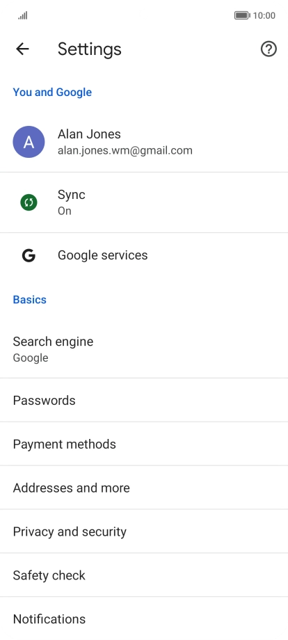
Task: Open the Notifications settings
Action: point(144,618)
